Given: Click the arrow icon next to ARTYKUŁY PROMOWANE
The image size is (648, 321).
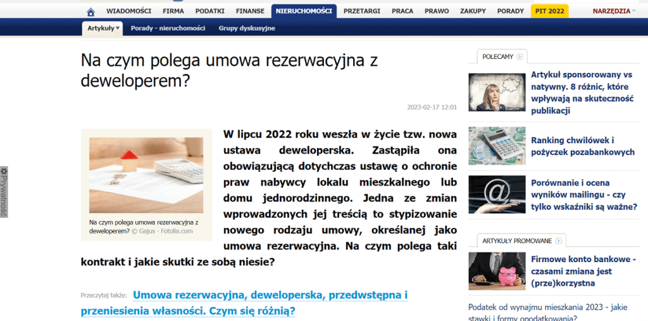Looking at the screenshot, I should pyautogui.click(x=558, y=241).
